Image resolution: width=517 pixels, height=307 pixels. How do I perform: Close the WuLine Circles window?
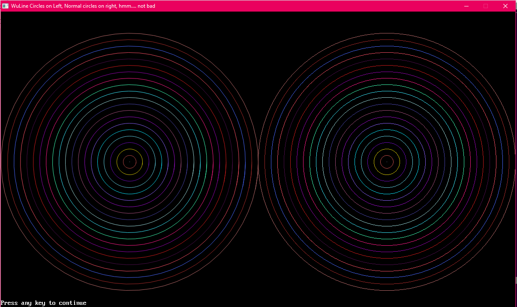coord(505,6)
